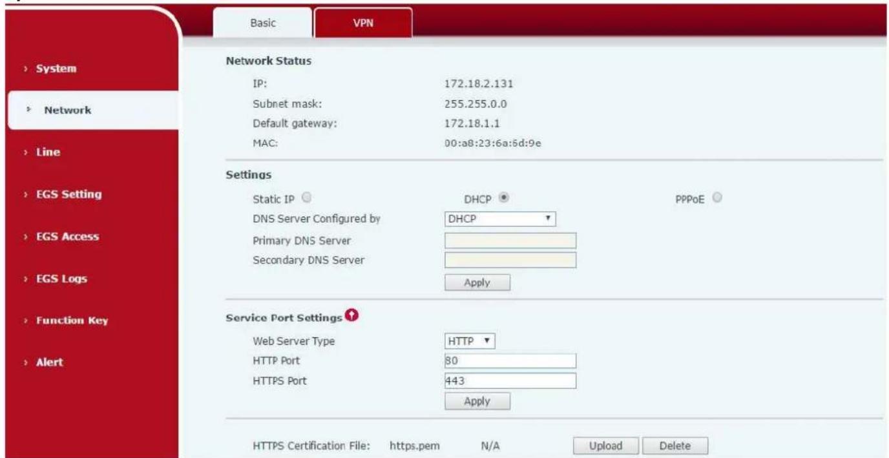The width and height of the screenshot is (889, 458).
Task: Open the EGS Setting sidebar item
Action: (68, 194)
